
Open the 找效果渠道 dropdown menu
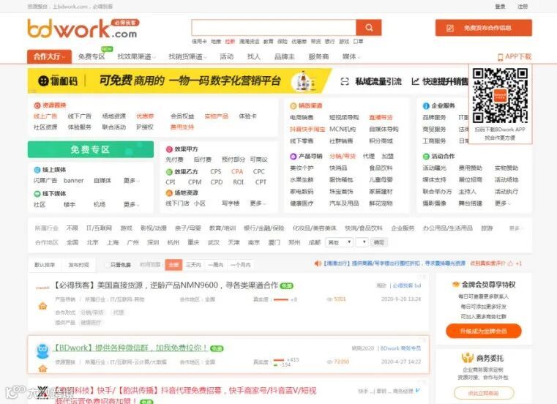point(137,57)
